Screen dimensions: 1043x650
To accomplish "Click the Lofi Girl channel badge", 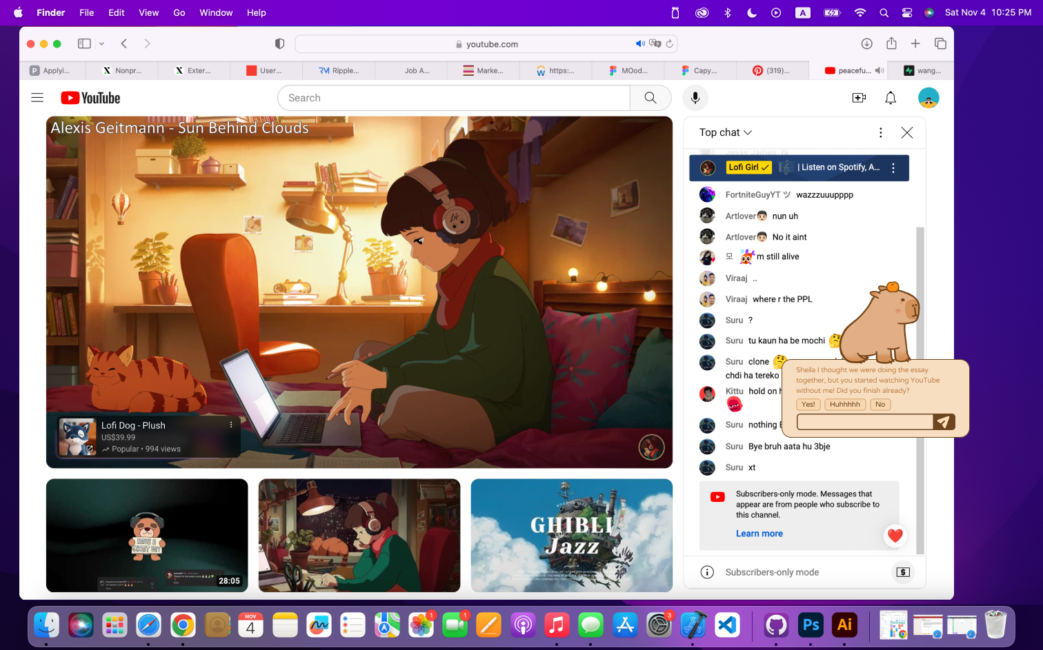I will tap(748, 167).
